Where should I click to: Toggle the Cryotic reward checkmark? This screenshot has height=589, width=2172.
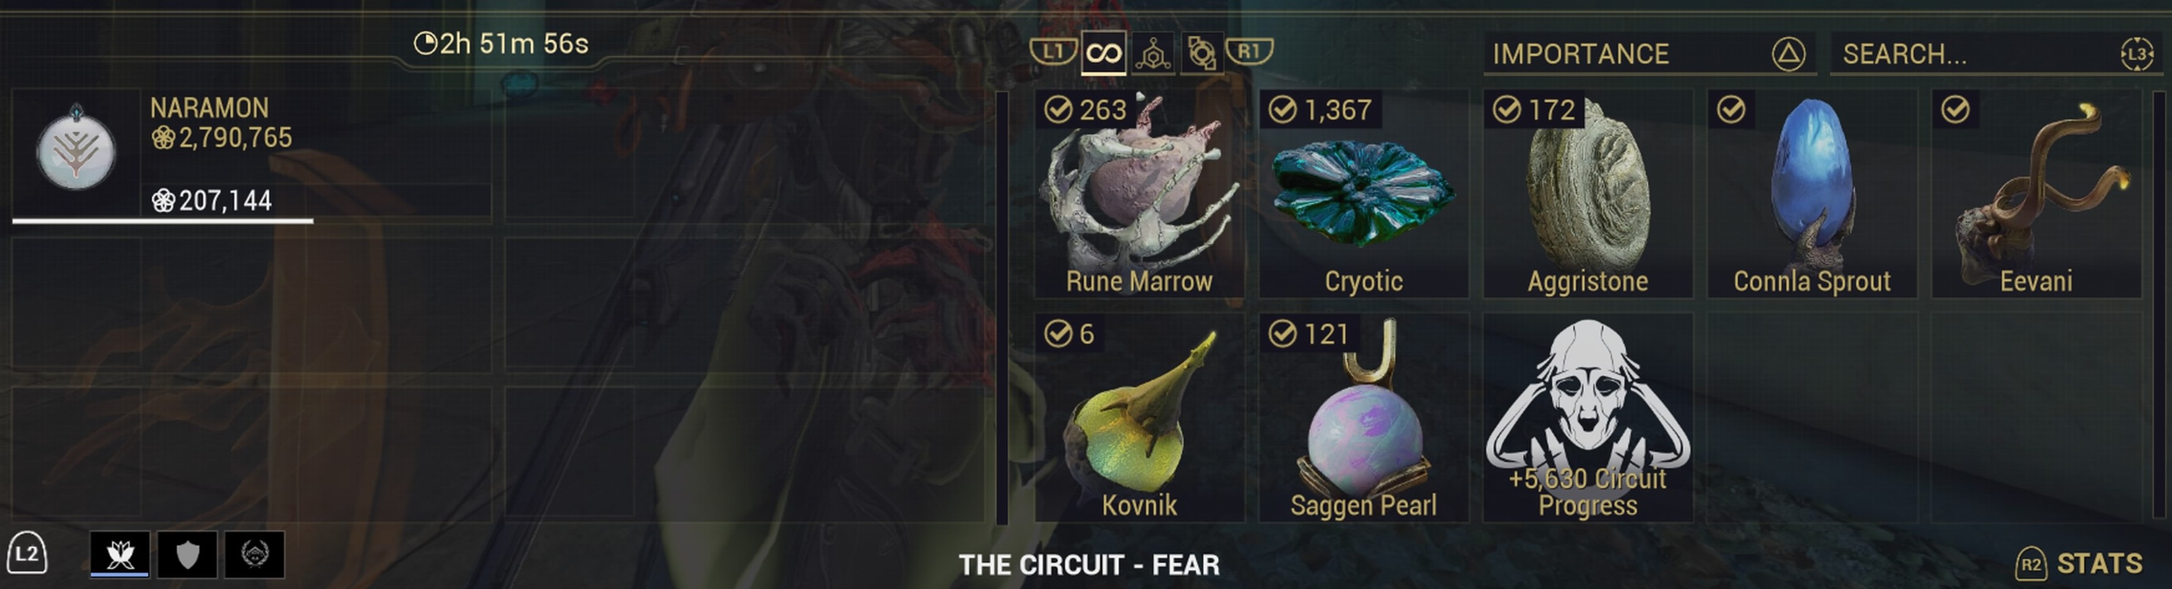click(x=1283, y=110)
